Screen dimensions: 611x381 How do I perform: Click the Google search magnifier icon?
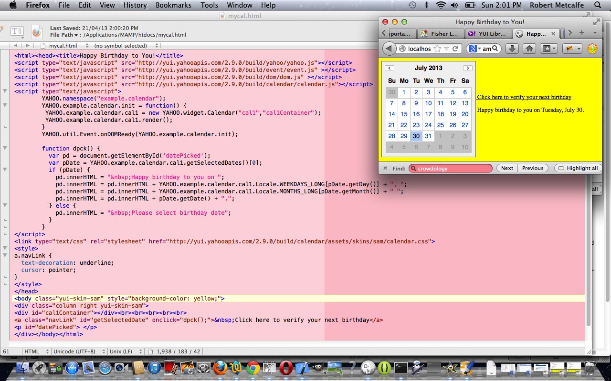pos(495,49)
